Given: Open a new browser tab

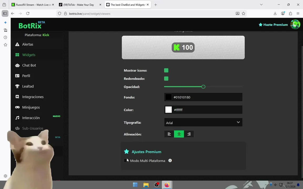Looking at the screenshot, I should pos(155,5).
